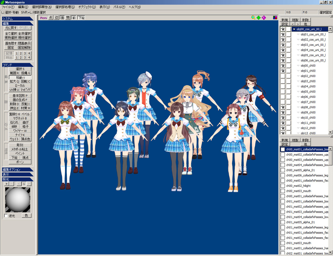Image resolution: width=333 pixels, height=256 pixels.
Task: Open the オブジェクト(O) menu
Action: coord(87,7)
